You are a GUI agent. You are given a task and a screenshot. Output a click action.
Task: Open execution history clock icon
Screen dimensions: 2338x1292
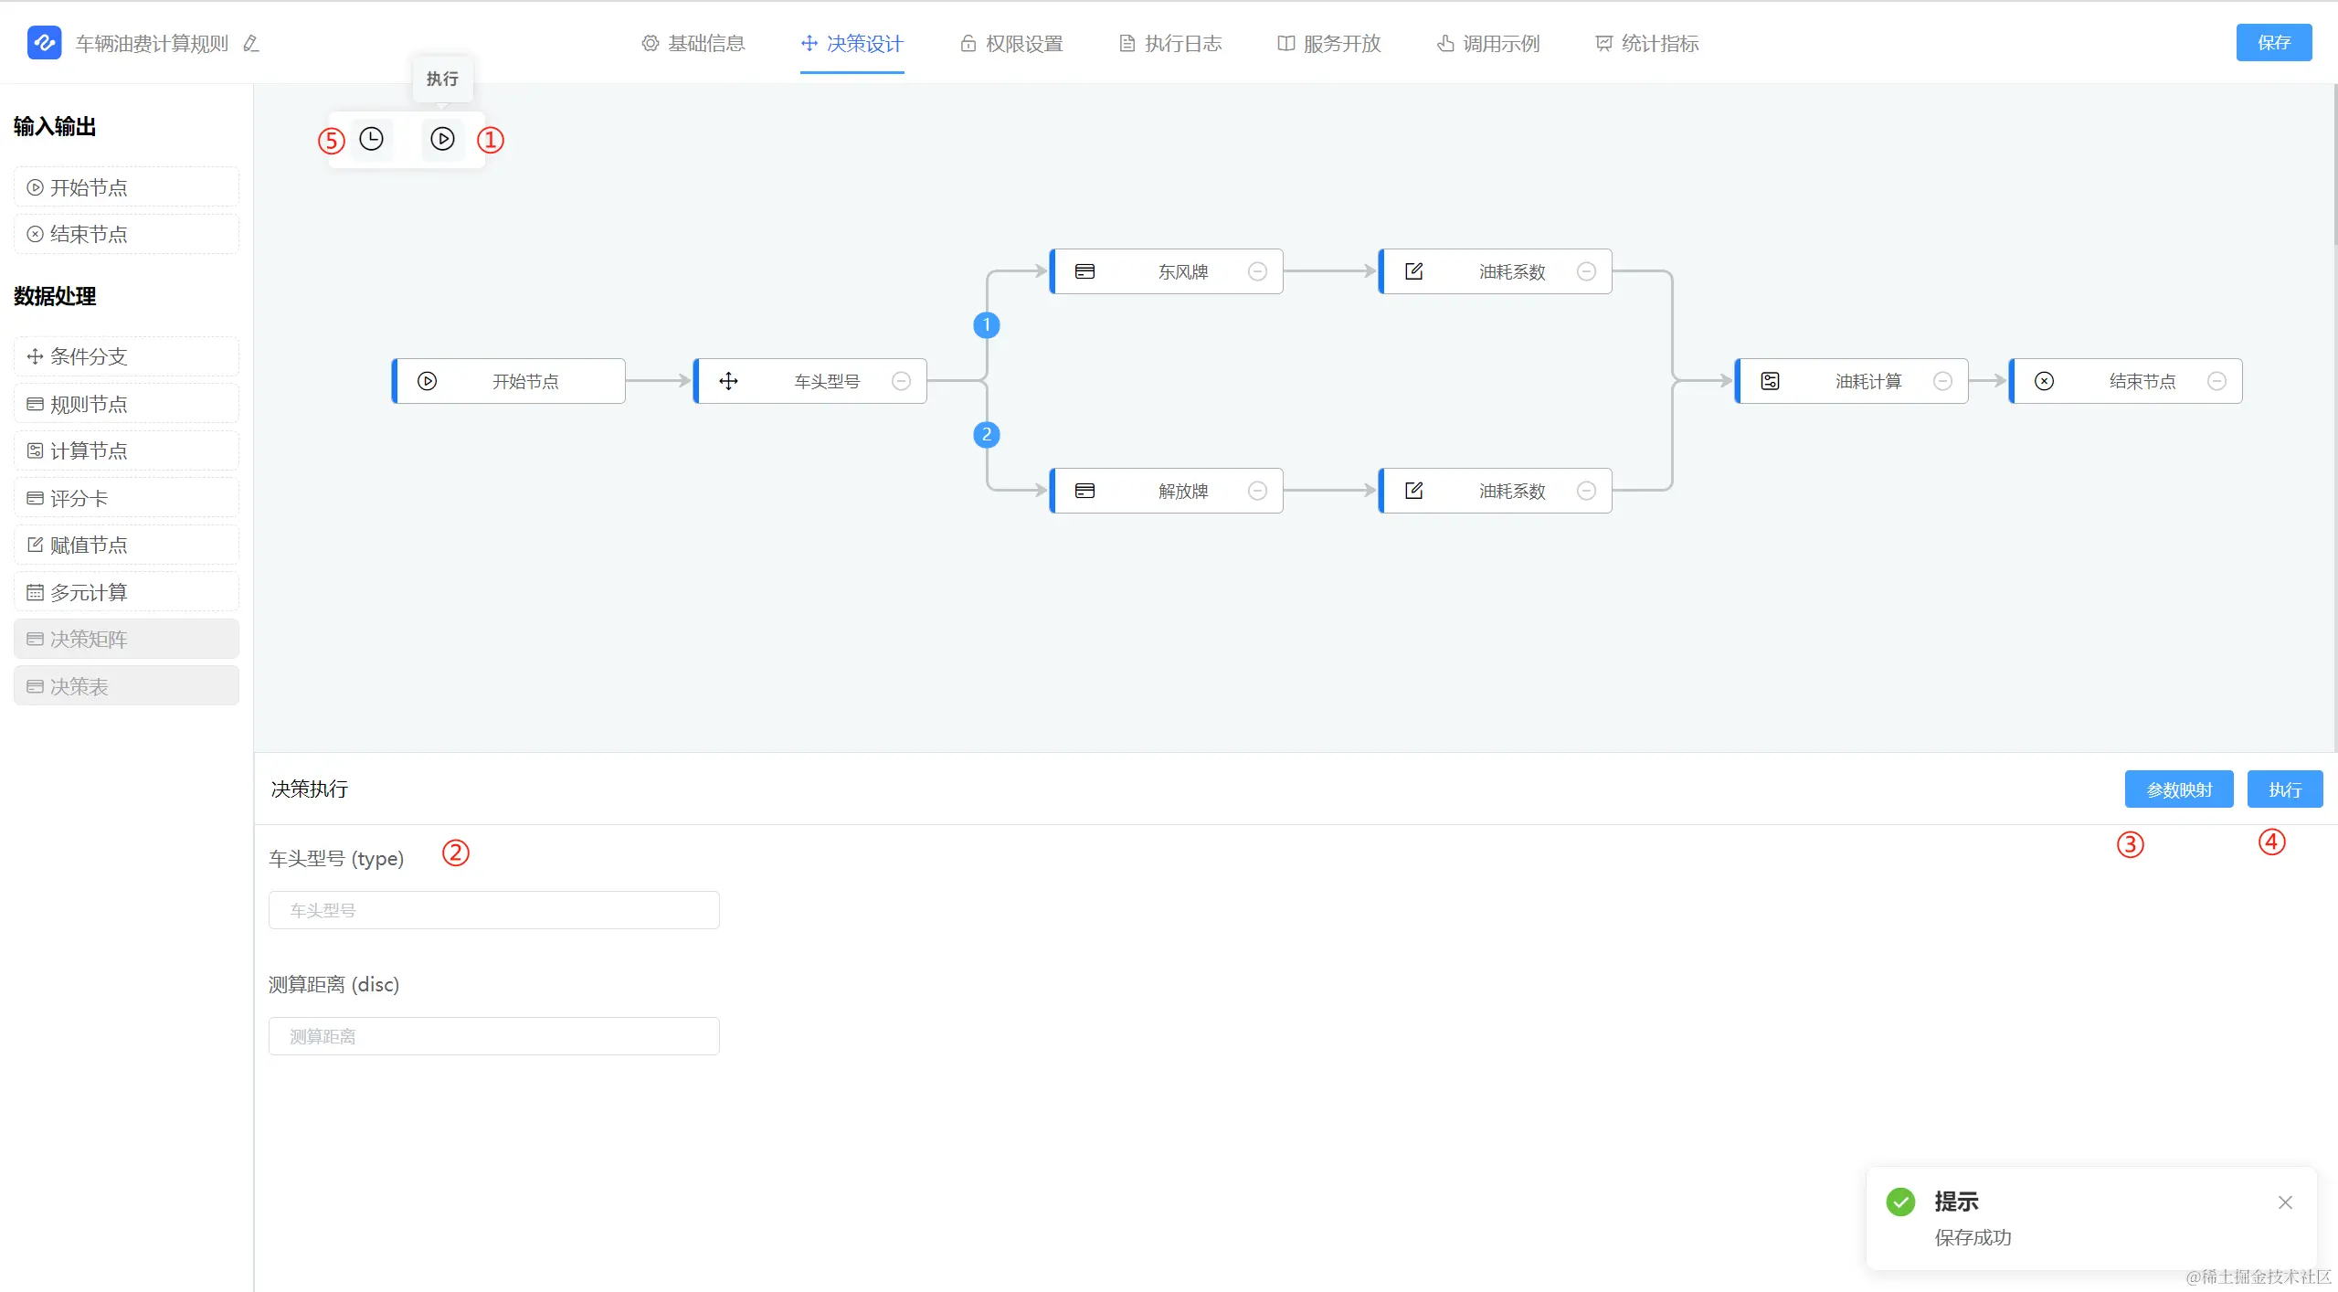pyautogui.click(x=371, y=139)
